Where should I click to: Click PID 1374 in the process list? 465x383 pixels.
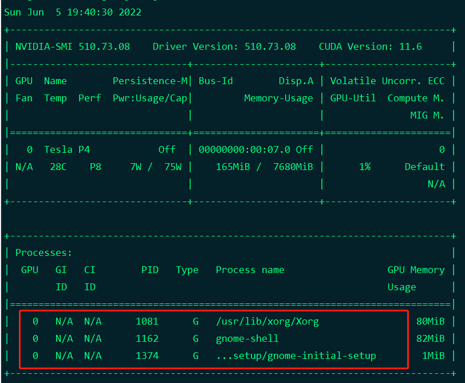tap(147, 356)
